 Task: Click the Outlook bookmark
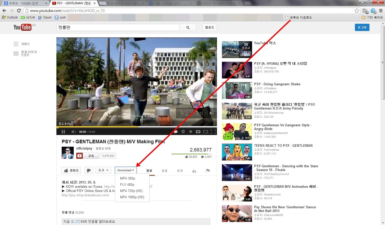pos(10,17)
